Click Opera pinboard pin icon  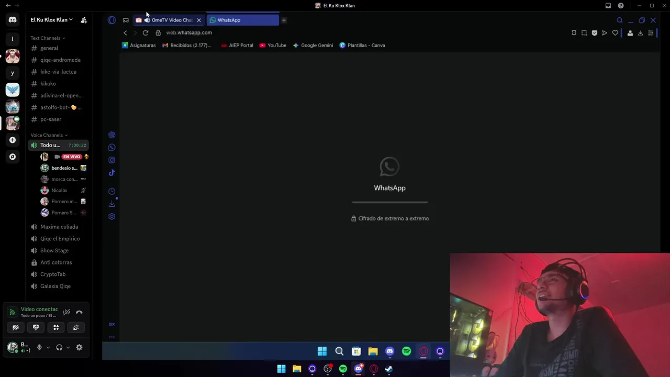coord(574,33)
